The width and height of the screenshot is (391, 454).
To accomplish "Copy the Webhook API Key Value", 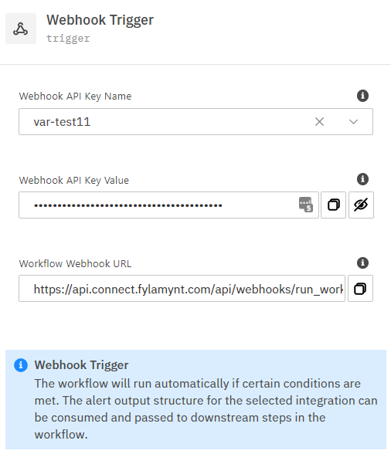I will (333, 205).
